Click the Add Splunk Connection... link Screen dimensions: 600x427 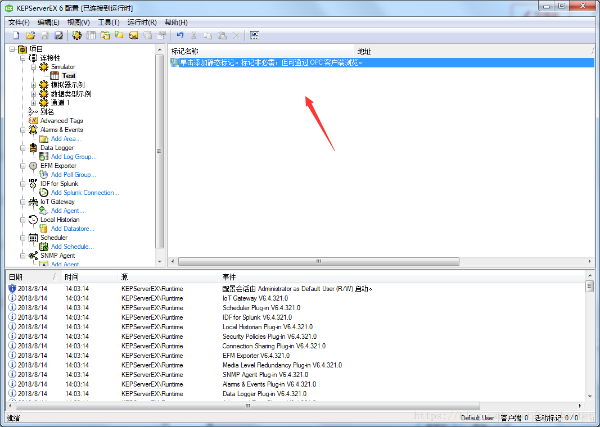pos(85,193)
